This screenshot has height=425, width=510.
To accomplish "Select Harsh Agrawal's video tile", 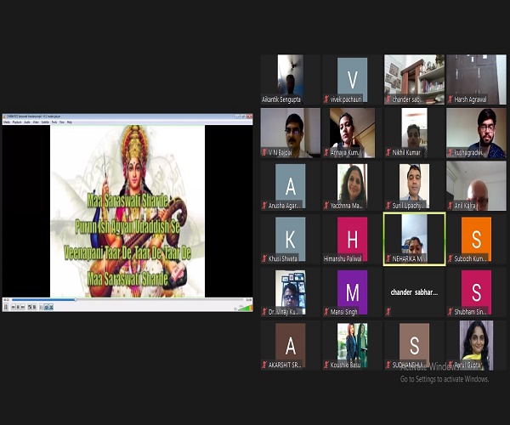I will click(x=476, y=79).
